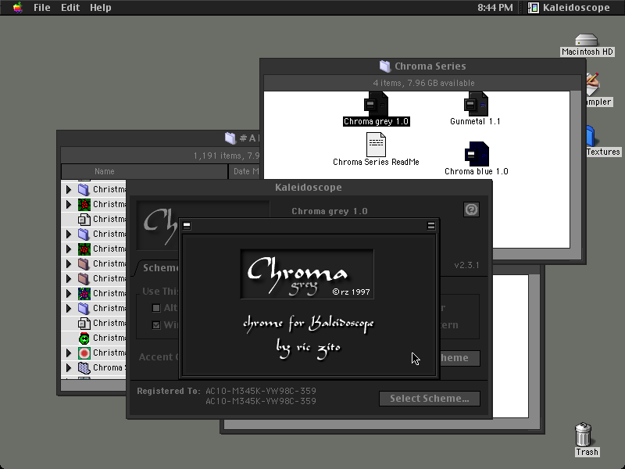Open the Edit menu
The width and height of the screenshot is (625, 469).
(x=70, y=8)
